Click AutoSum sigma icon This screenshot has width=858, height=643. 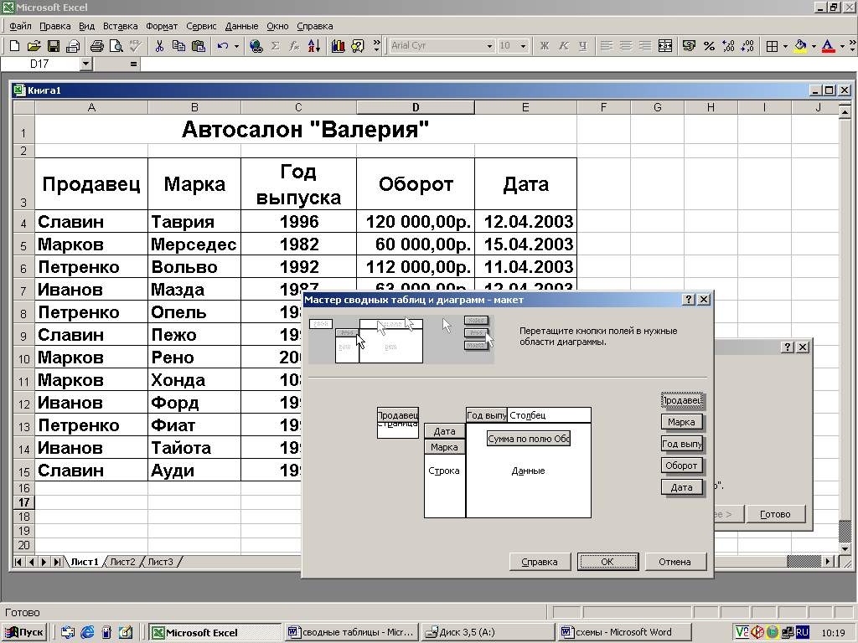275,46
